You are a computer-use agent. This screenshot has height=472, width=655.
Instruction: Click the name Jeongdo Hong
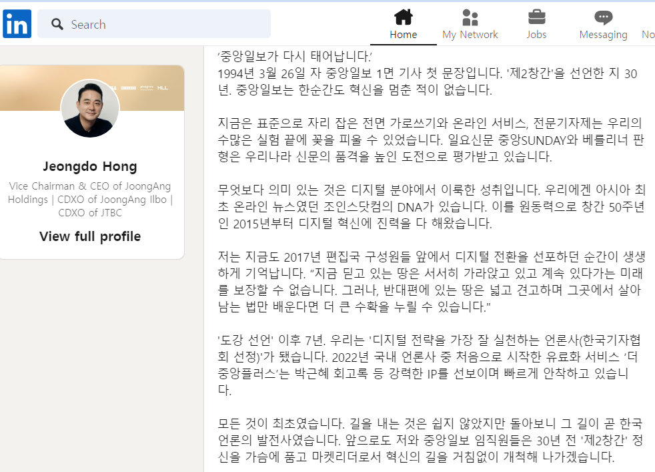point(90,166)
